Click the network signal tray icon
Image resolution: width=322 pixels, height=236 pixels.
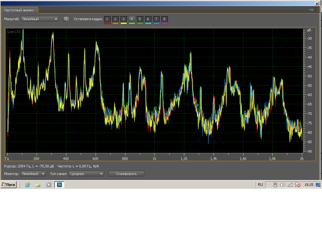[290, 185]
